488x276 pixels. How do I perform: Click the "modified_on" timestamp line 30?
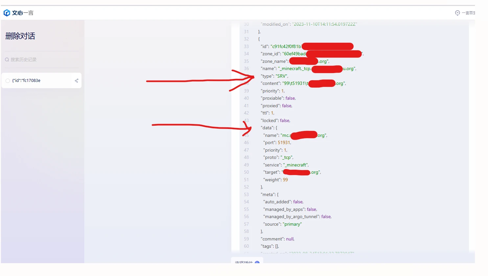[309, 24]
